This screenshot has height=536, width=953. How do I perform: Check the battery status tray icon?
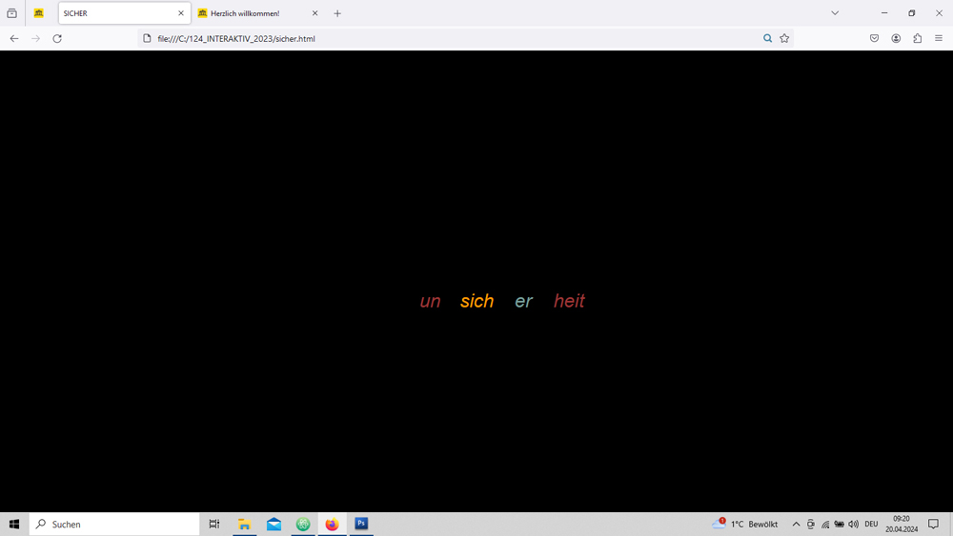tap(840, 524)
